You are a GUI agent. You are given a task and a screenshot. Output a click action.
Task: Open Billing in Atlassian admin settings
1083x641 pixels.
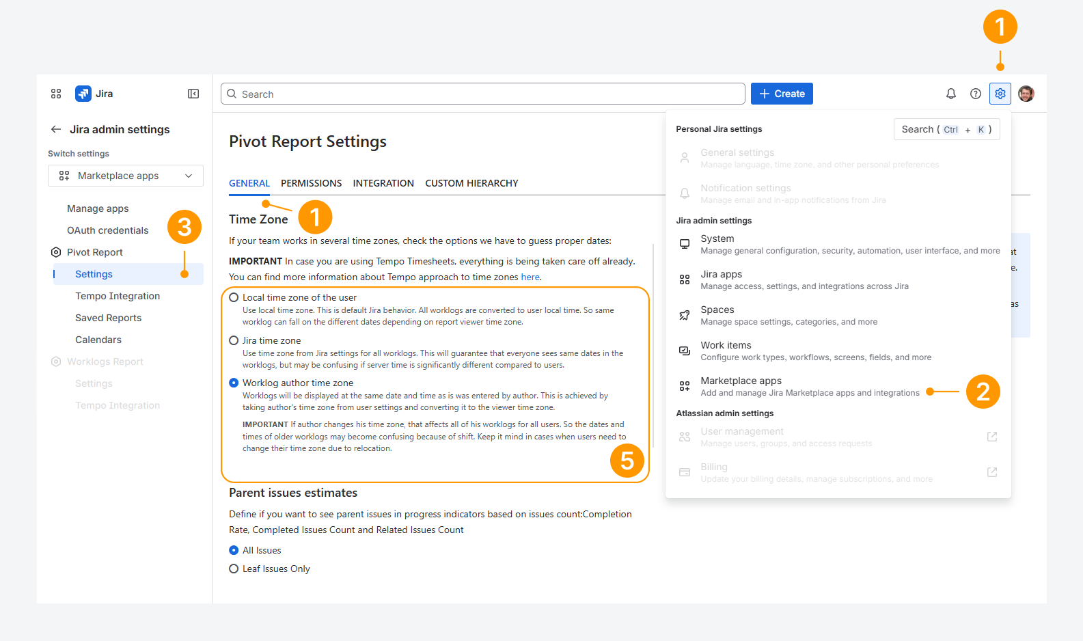[x=838, y=472]
